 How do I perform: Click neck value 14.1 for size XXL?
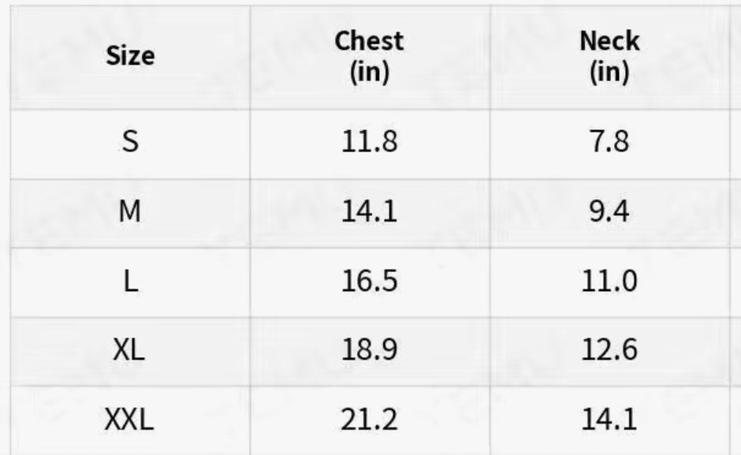pyautogui.click(x=609, y=420)
